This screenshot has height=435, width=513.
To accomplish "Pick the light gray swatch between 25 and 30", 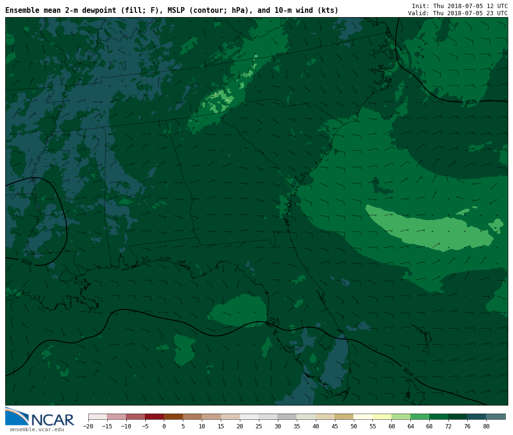I will point(268,417).
